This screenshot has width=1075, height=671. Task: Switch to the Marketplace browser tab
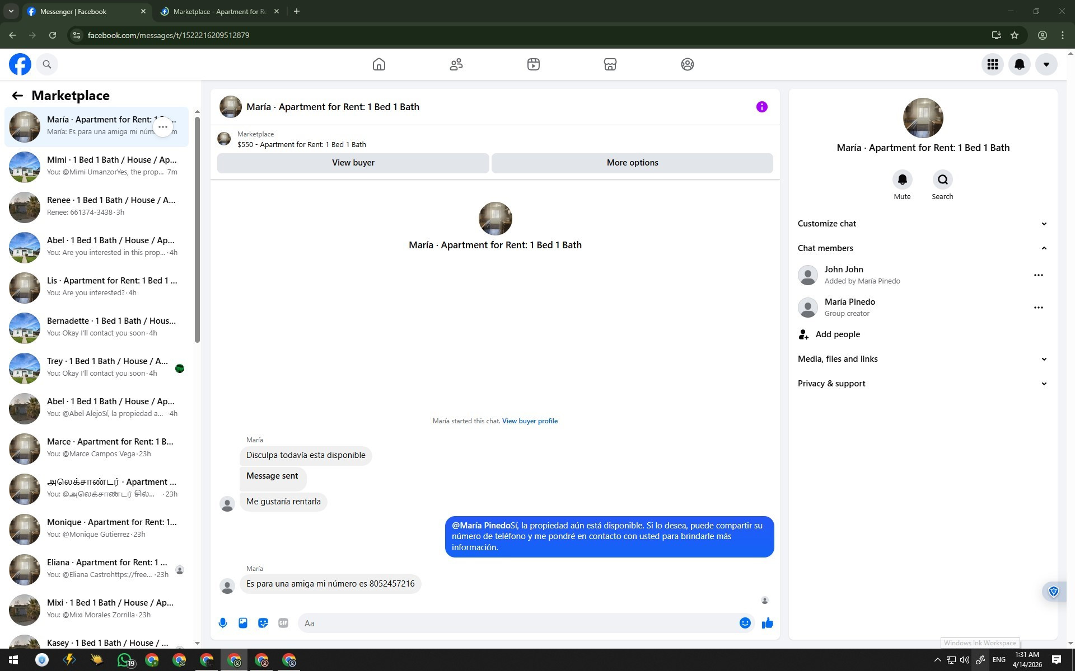tap(219, 11)
